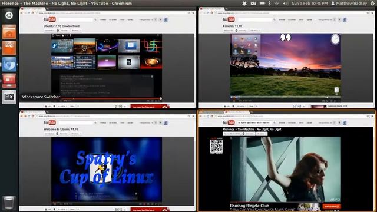Image resolution: width=377 pixels, height=212 pixels.
Task: Click YouTube search box in Gnome Shell window
Action: (x=76, y=19)
